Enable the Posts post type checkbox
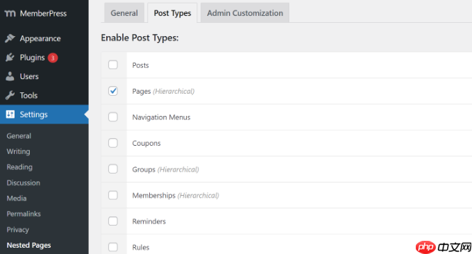The height and width of the screenshot is (254, 472). [x=113, y=65]
